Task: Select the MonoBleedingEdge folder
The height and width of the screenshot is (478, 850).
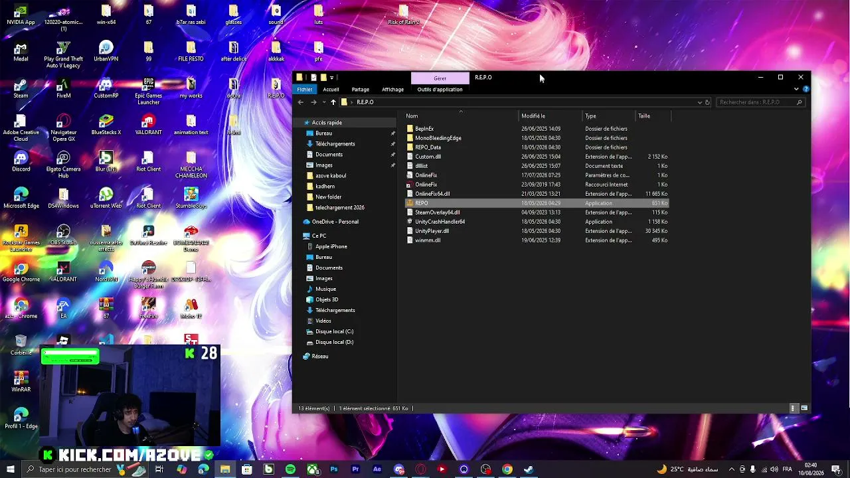Action: click(438, 138)
